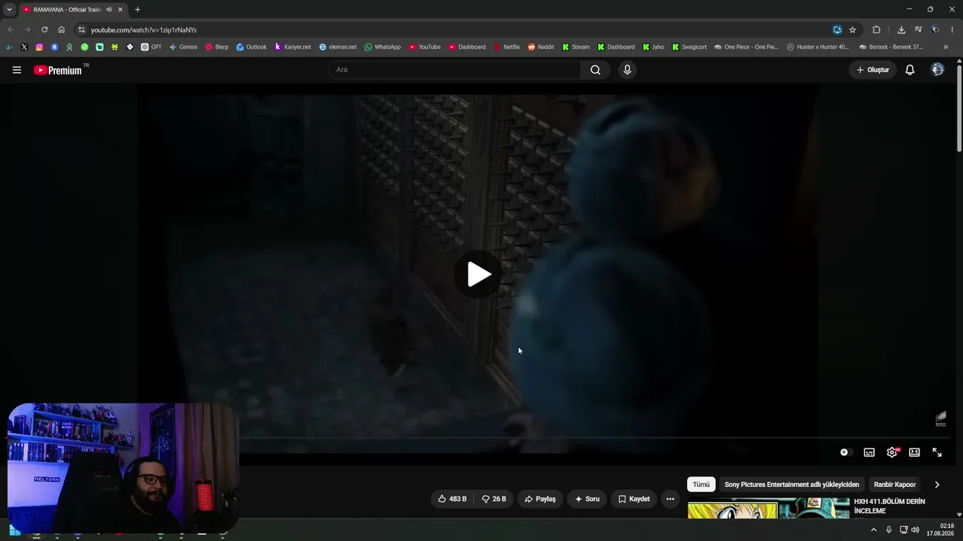Open the player settings gear
The image size is (963, 541).
coord(892,452)
